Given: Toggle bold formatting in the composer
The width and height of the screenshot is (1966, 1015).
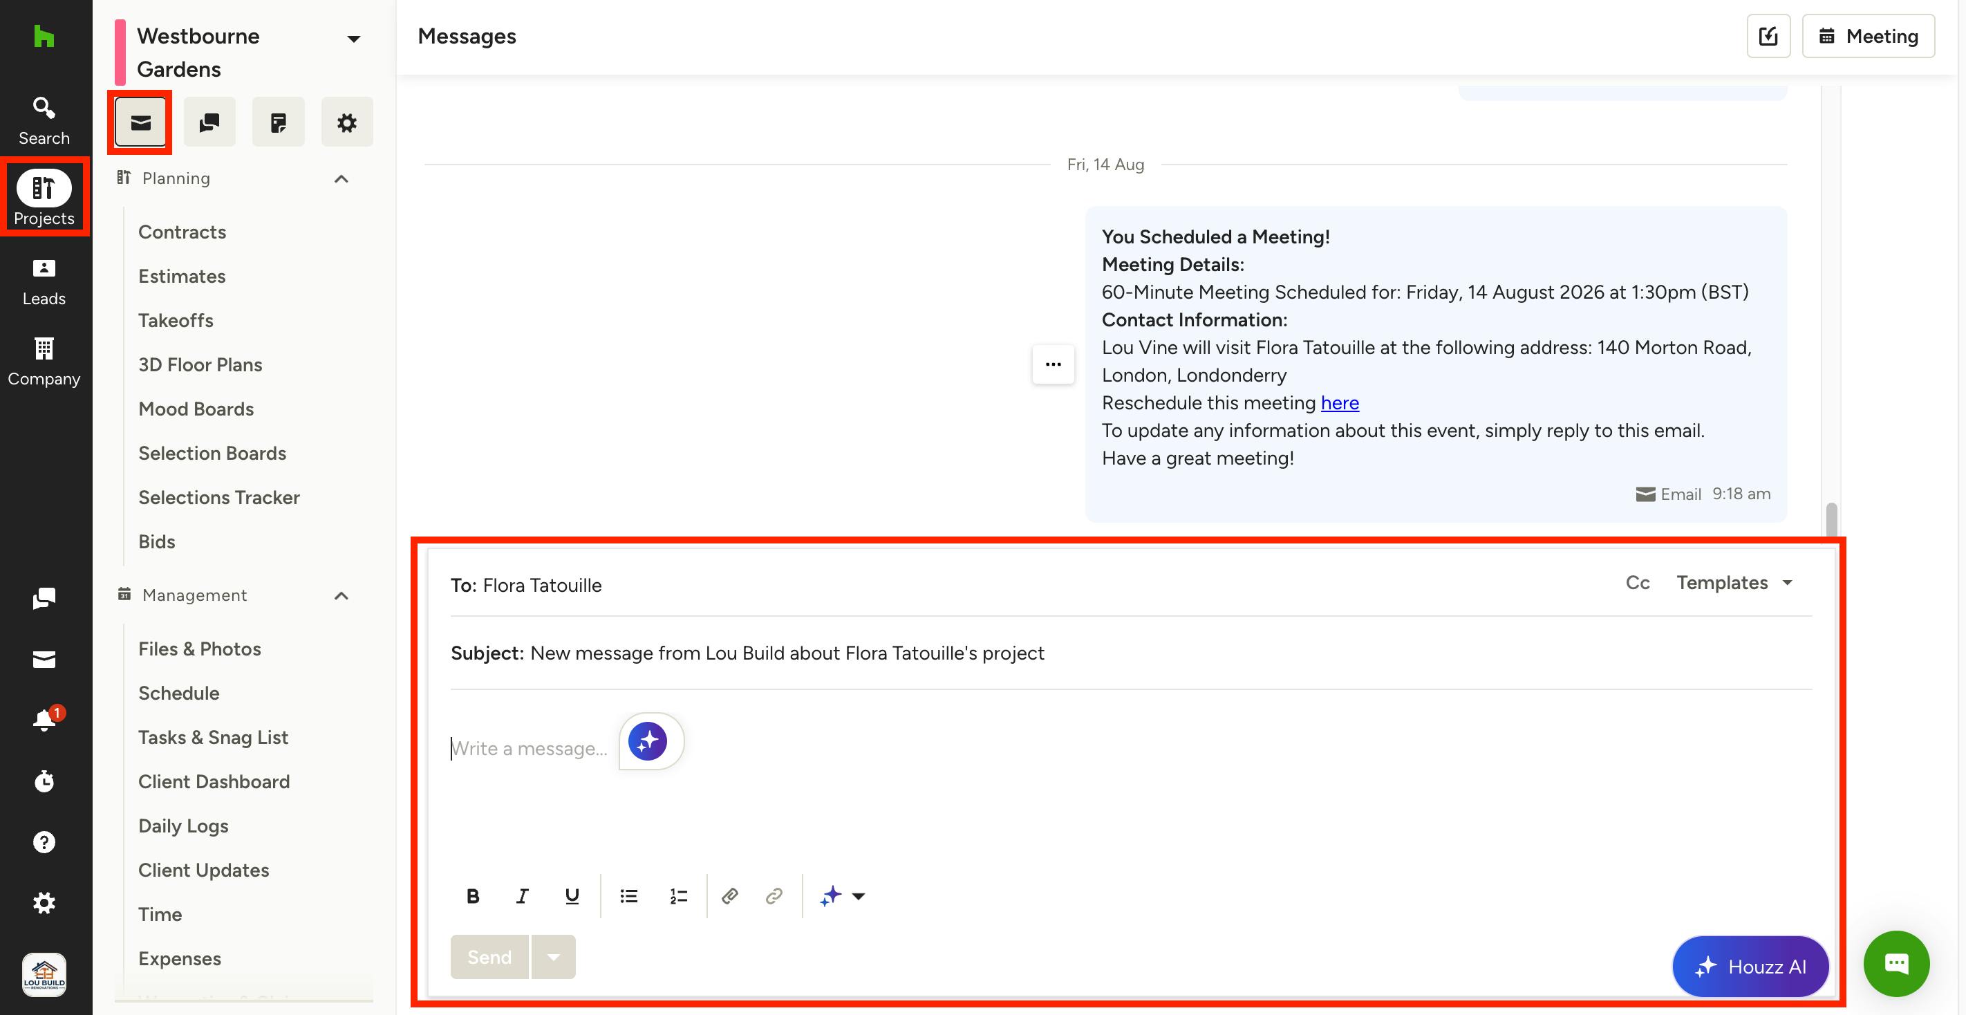Looking at the screenshot, I should pyautogui.click(x=474, y=896).
